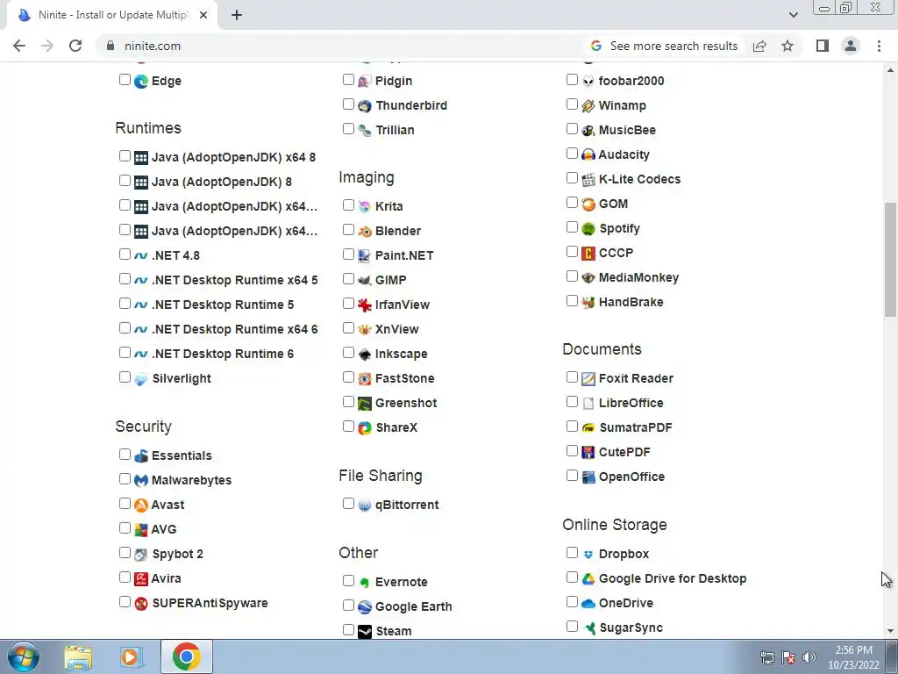Click the GIMP mascot icon
Viewport: 898px width, 674px height.
point(364,280)
